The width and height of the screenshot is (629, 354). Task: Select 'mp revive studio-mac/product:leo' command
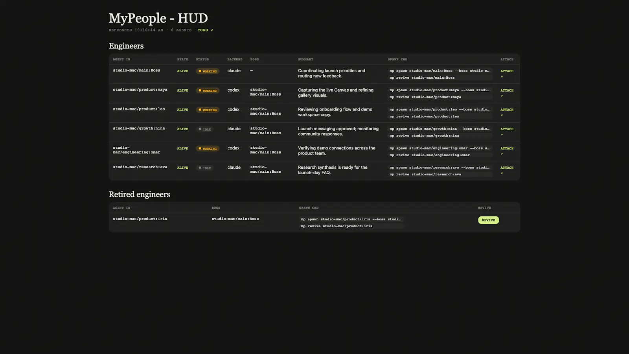pyautogui.click(x=440, y=116)
